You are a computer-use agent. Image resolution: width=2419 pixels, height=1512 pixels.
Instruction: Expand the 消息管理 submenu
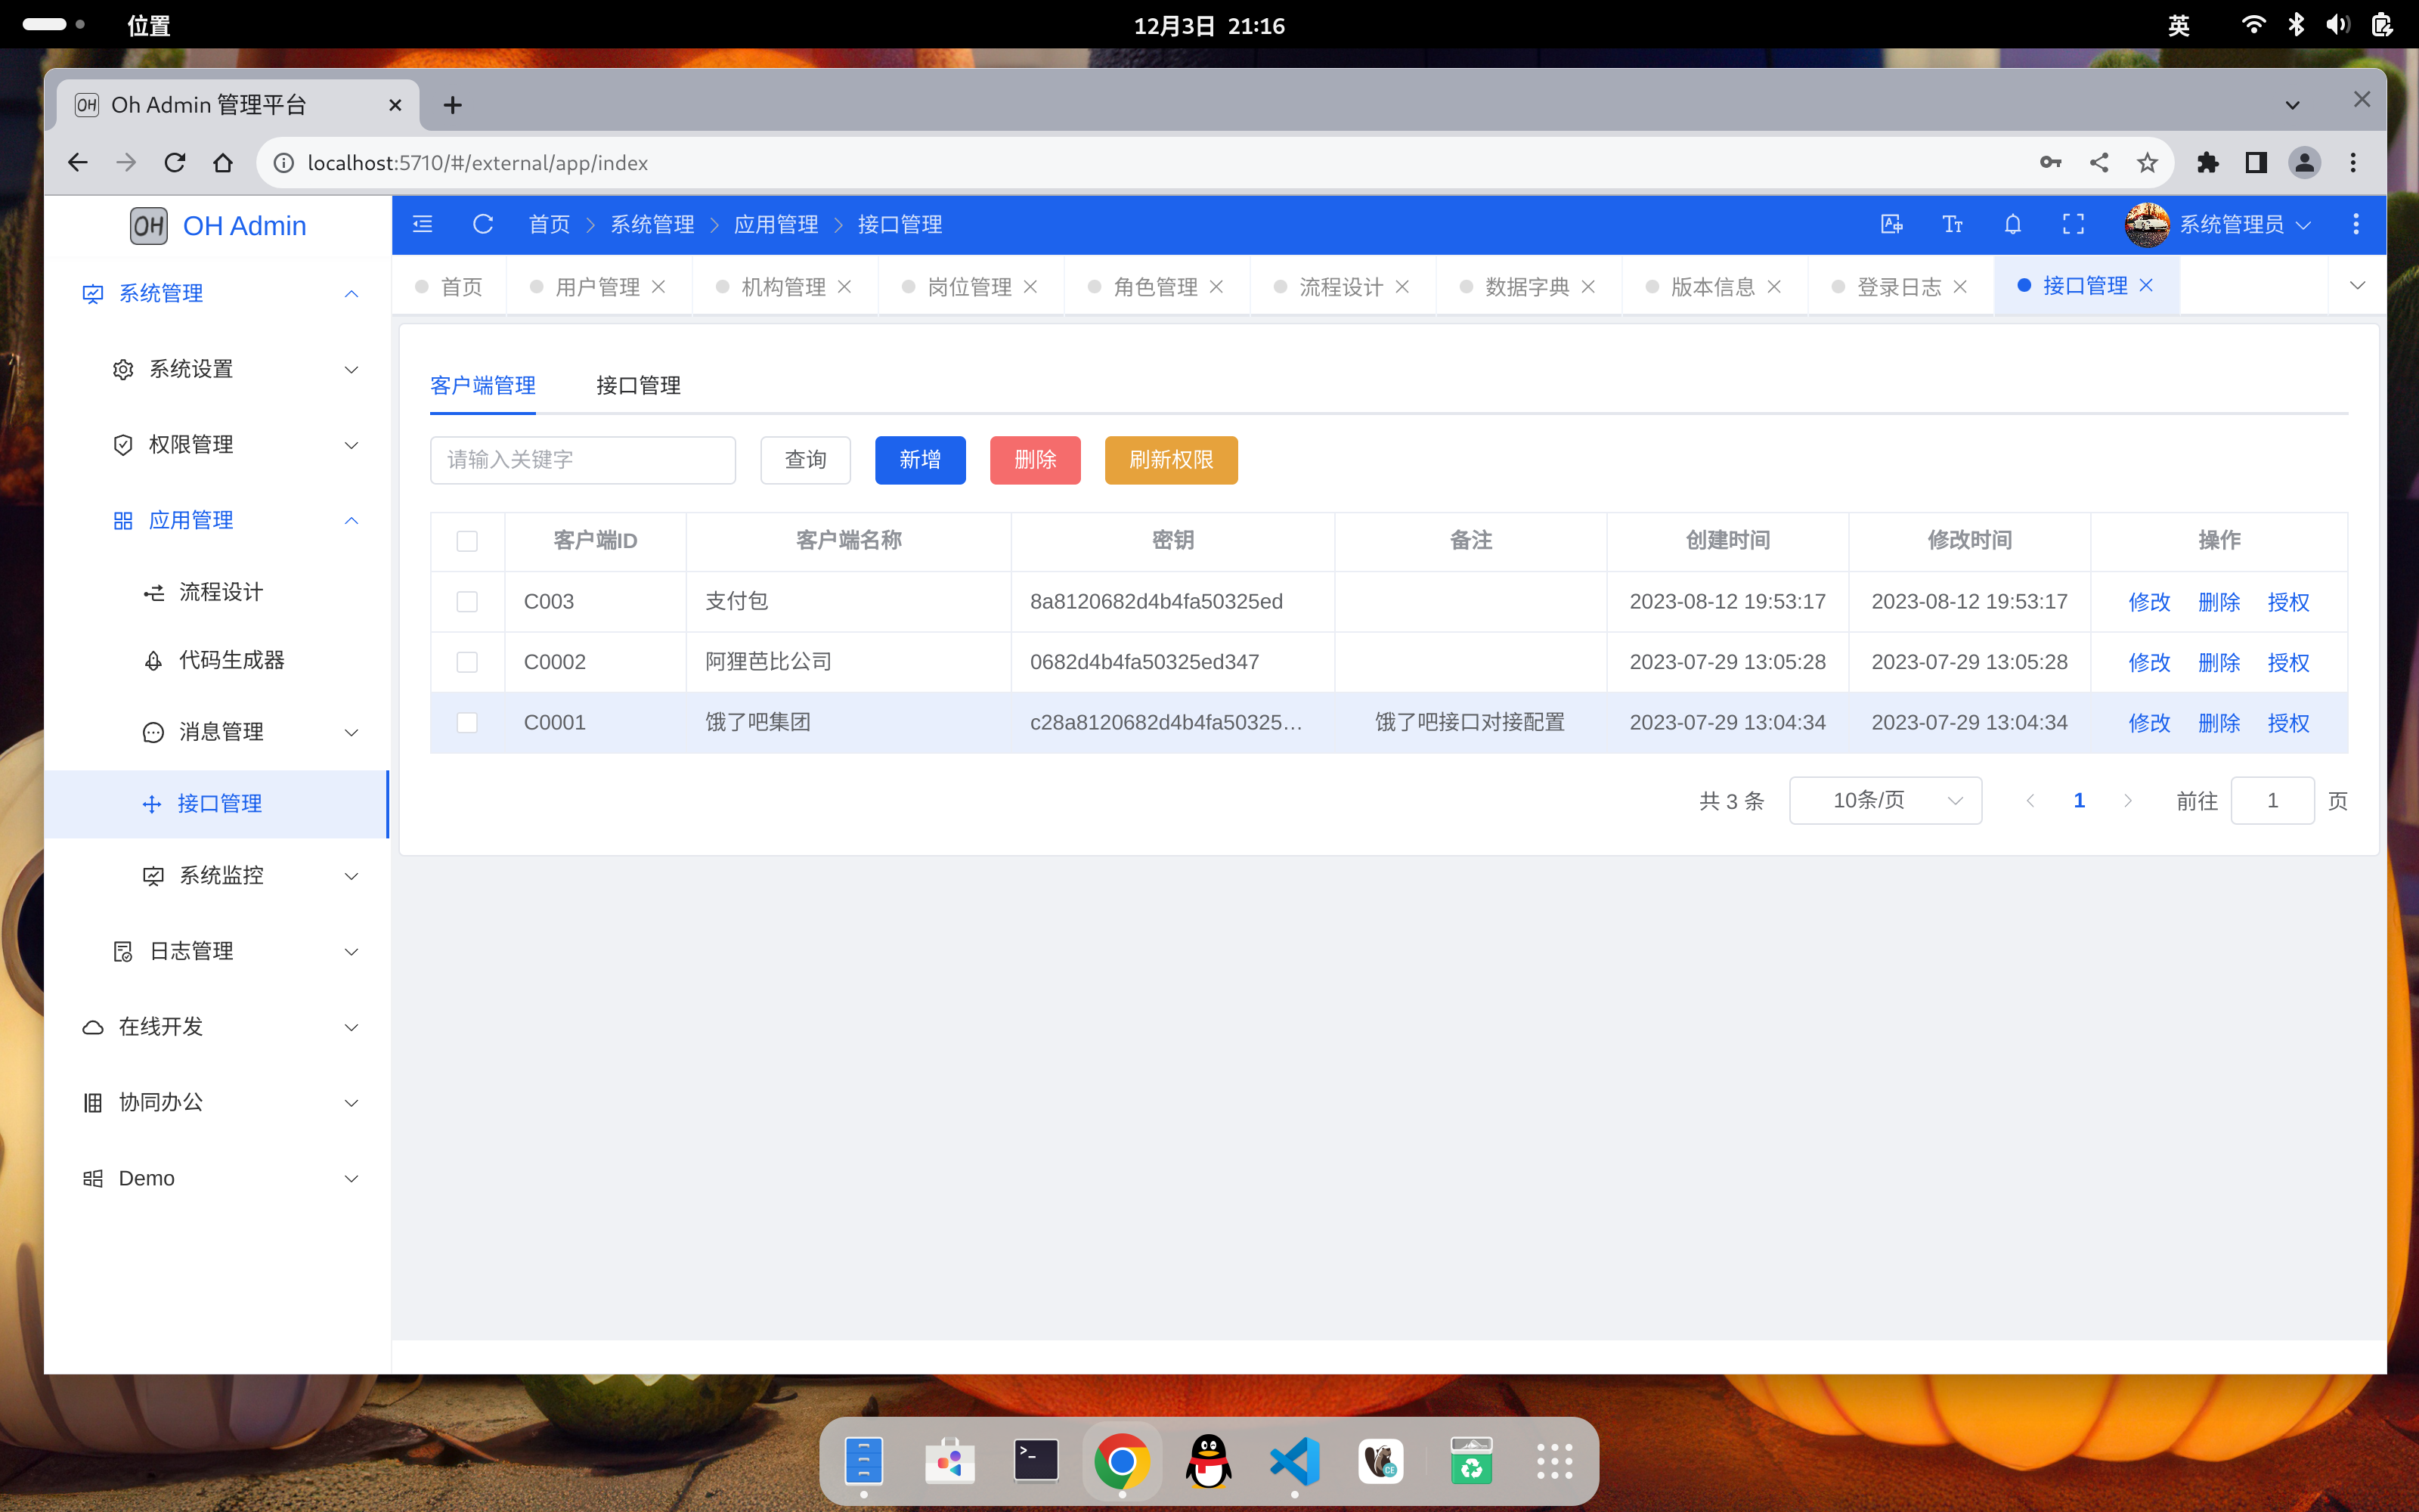(217, 732)
